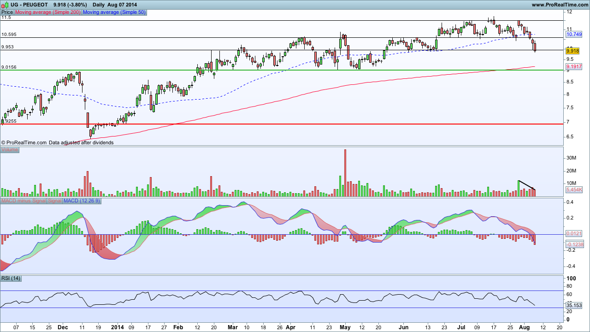Click the -0.1238 MACD value tag
Image resolution: width=590 pixels, height=332 pixels.
point(574,244)
